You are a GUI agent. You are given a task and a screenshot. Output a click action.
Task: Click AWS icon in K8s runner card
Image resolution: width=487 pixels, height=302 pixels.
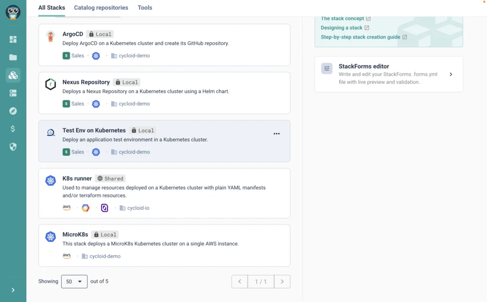67,207
